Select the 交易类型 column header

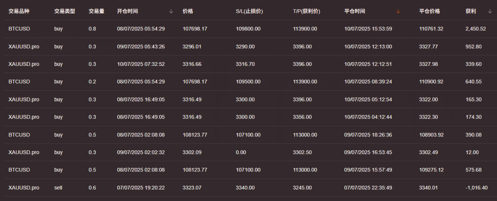[x=64, y=11]
